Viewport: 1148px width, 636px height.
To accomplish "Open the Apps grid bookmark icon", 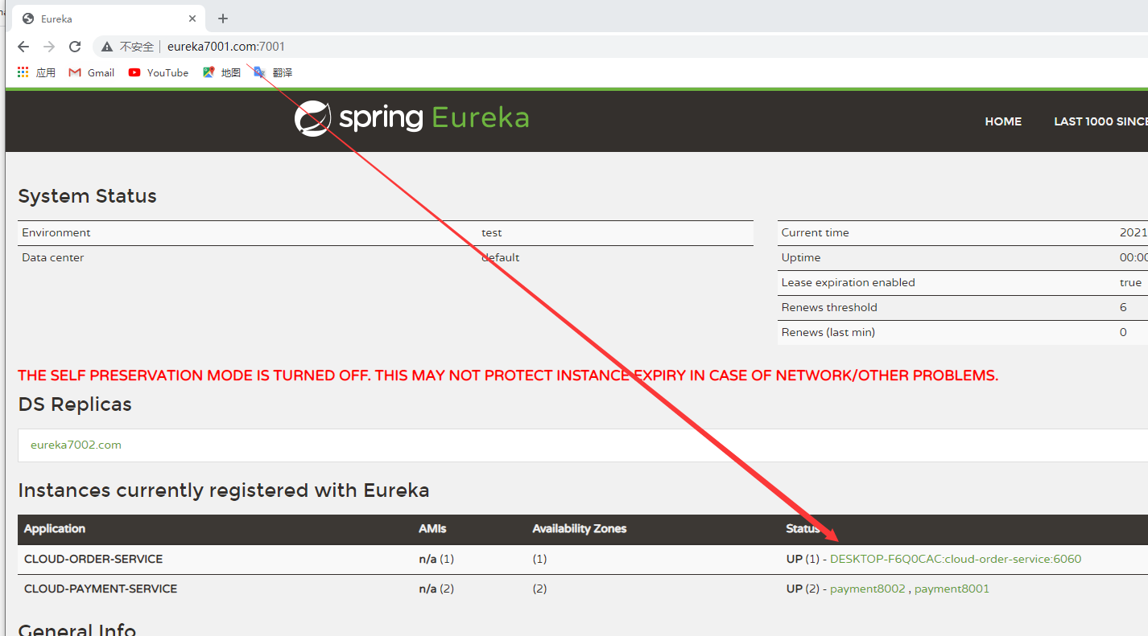I will click(23, 72).
